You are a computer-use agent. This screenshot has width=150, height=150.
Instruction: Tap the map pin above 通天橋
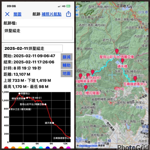[122, 61]
